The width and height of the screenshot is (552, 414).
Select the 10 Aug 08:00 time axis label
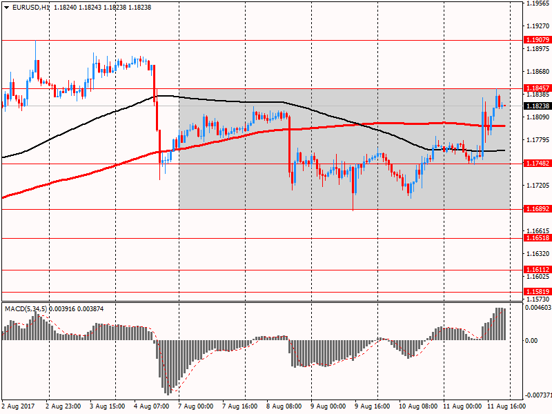[x=418, y=406]
